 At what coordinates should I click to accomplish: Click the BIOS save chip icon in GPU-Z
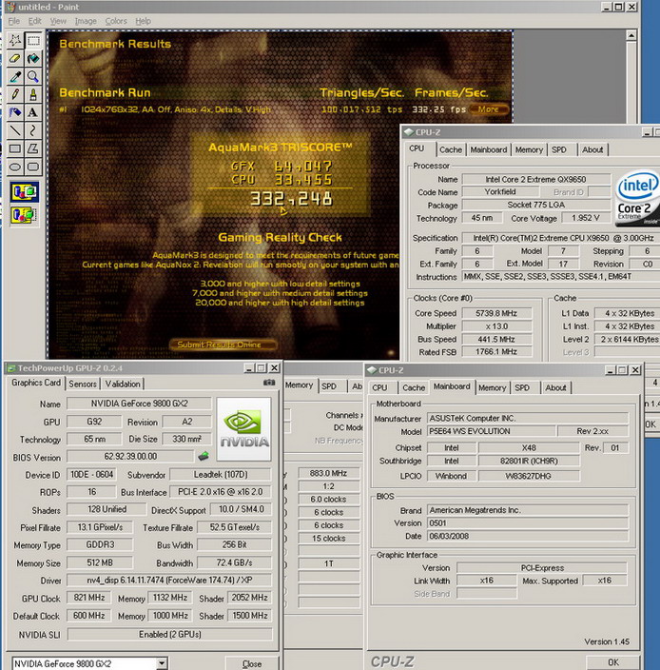204,456
